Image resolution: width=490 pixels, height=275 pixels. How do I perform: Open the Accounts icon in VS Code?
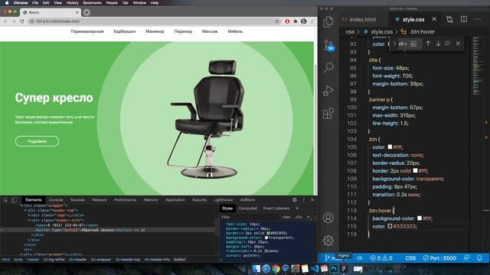(x=328, y=218)
